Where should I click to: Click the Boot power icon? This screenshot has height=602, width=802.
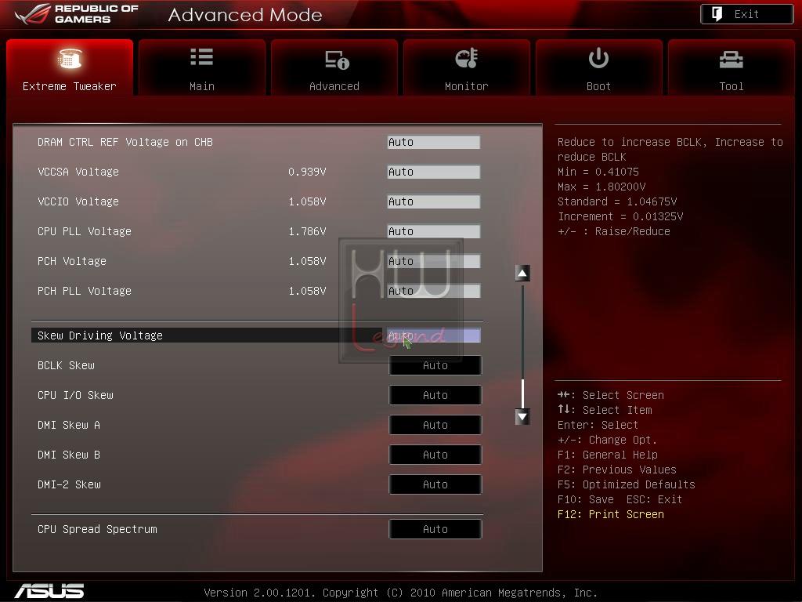[598, 58]
